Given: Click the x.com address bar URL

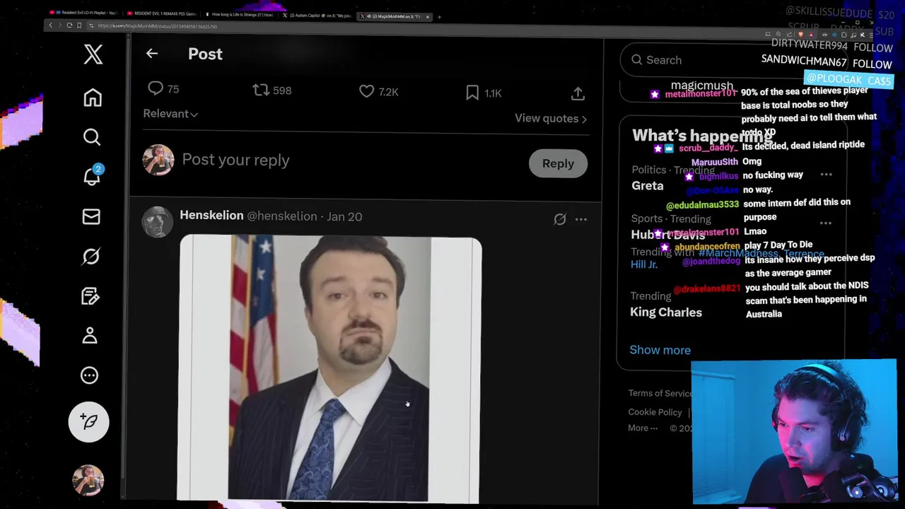Looking at the screenshot, I should [158, 26].
